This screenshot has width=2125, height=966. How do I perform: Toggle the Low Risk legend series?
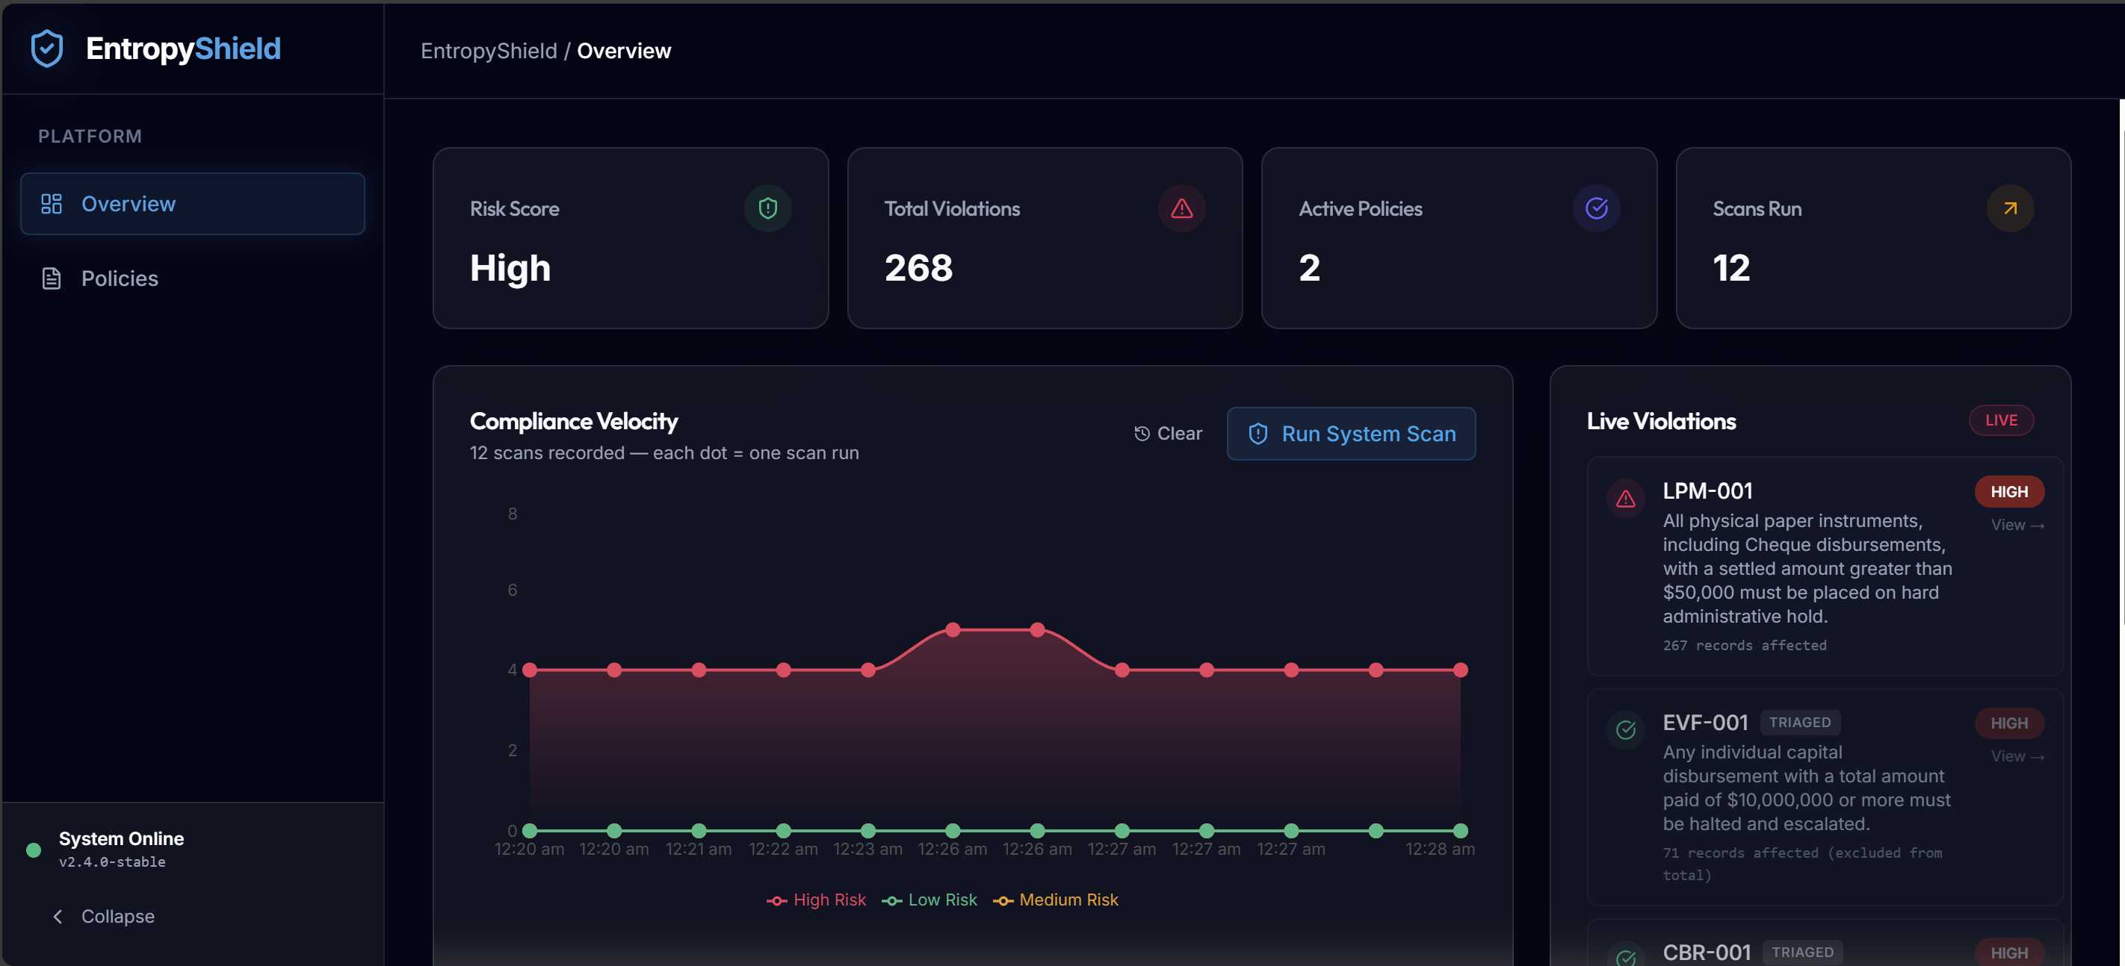pos(929,900)
